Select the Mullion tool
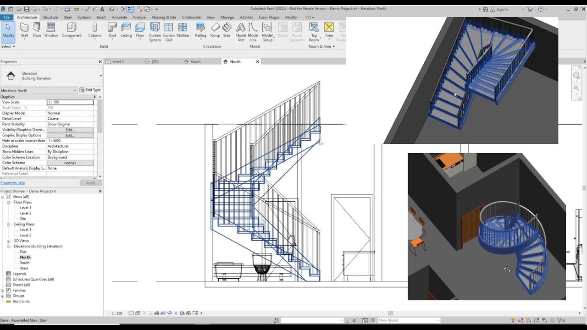The width and height of the screenshot is (587, 330). [x=183, y=30]
